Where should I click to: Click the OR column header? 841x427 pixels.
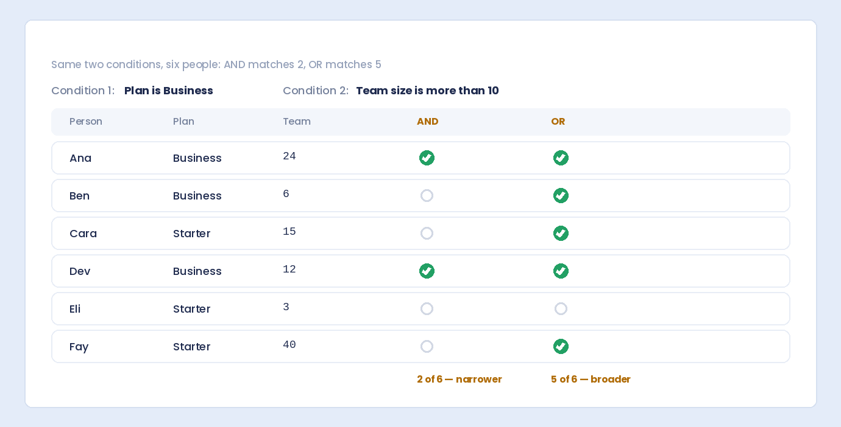tap(558, 122)
